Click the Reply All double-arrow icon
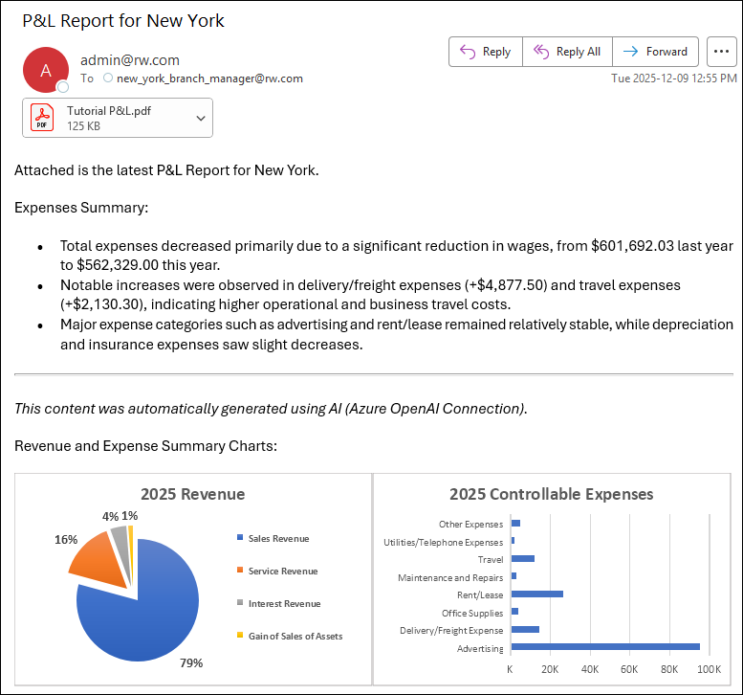 [x=541, y=52]
